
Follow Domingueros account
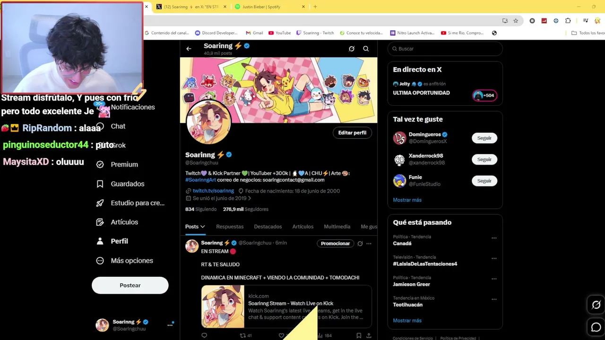point(484,138)
